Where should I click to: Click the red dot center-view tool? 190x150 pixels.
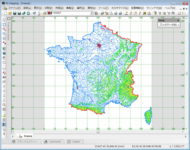pyautogui.click(x=4, y=38)
